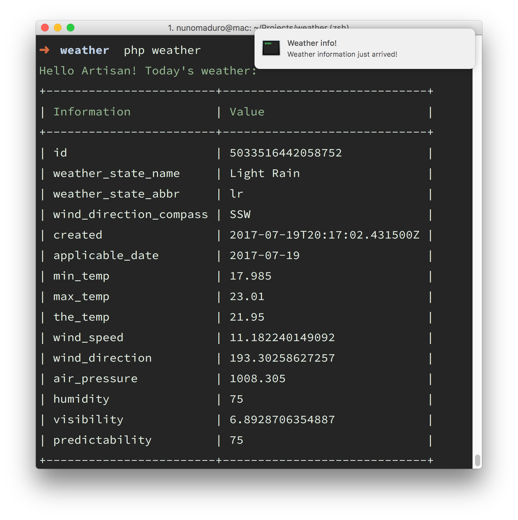Select the predictability value 75
Viewport: 518px width, 520px height.
click(236, 440)
